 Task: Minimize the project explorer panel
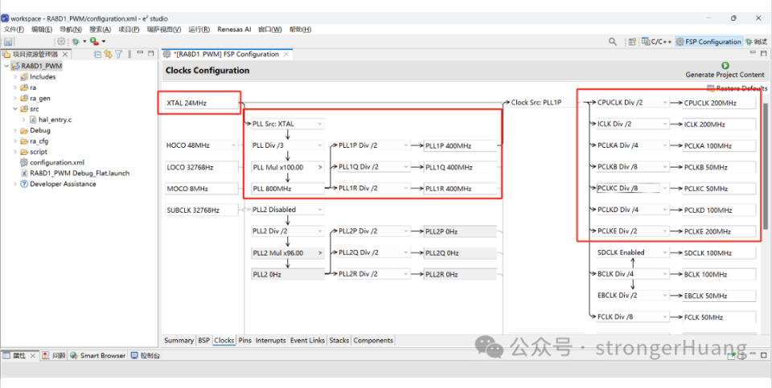[x=140, y=53]
